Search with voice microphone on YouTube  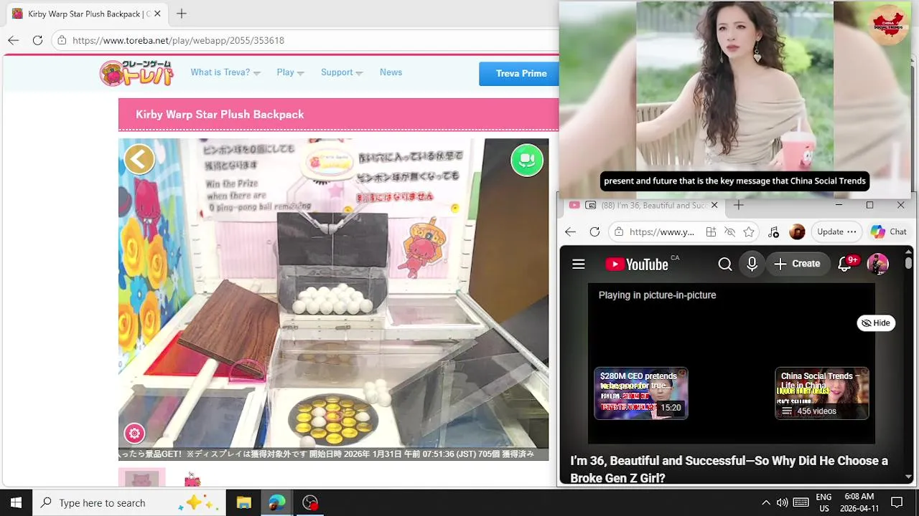752,264
